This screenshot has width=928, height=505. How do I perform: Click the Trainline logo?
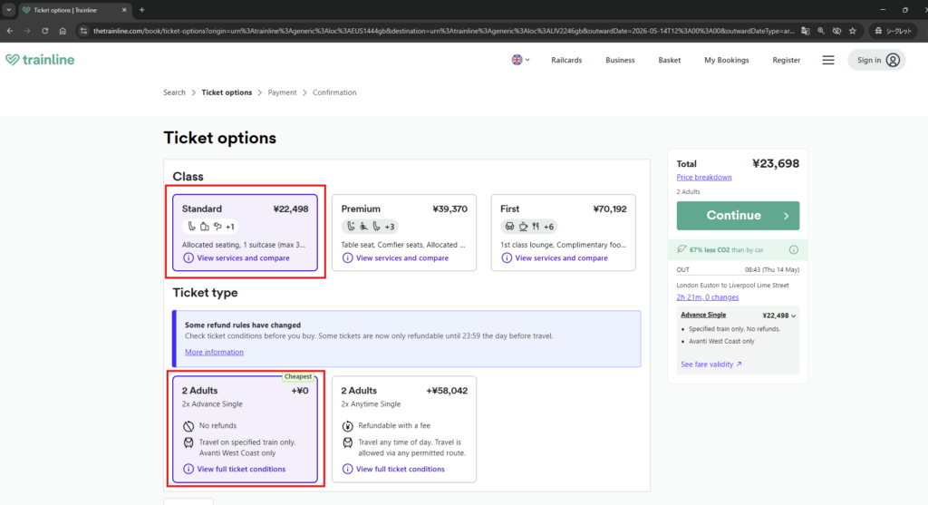click(x=40, y=60)
